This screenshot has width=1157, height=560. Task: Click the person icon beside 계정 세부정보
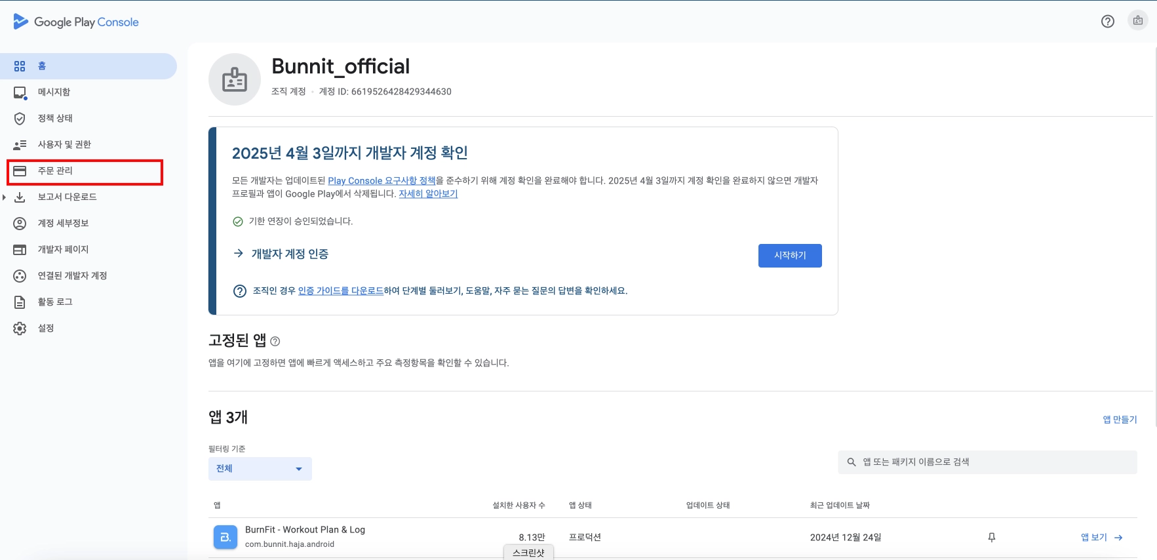coord(20,224)
